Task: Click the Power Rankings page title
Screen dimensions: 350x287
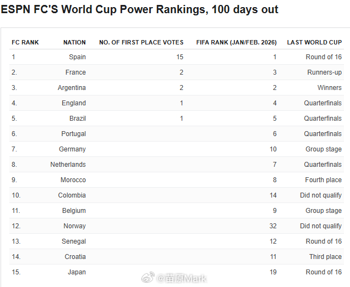Action: [x=140, y=9]
